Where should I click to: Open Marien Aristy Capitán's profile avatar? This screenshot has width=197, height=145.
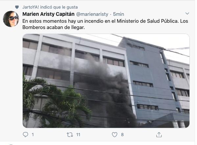11,19
